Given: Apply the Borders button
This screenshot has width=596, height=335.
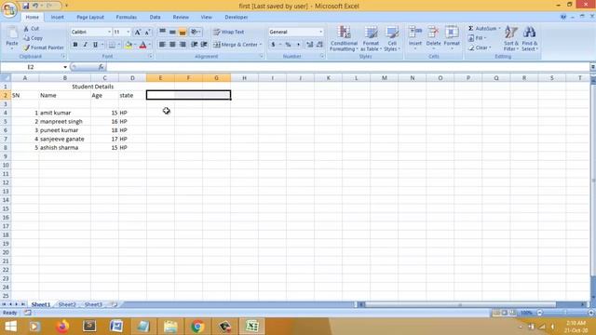Looking at the screenshot, I should coord(112,45).
